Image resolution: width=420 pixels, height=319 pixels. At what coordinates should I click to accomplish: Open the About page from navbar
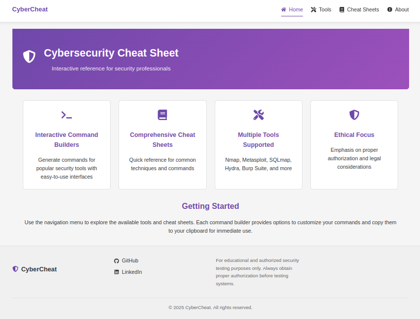398,9
